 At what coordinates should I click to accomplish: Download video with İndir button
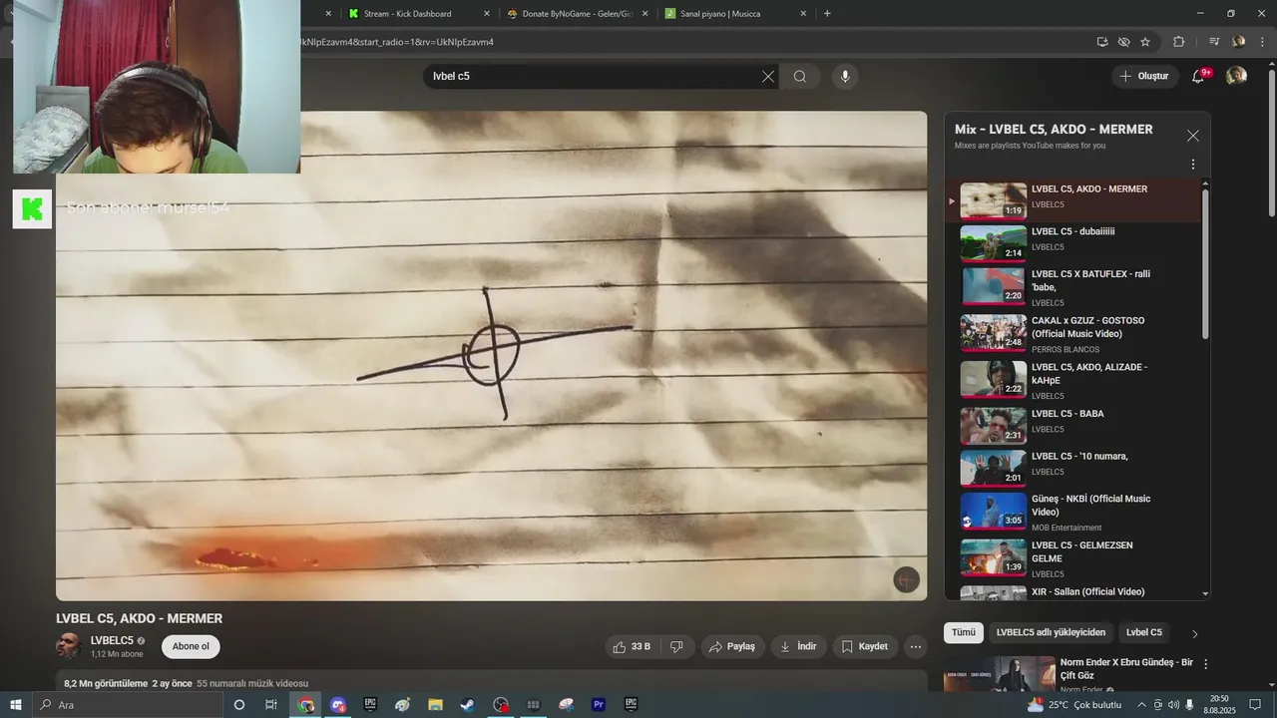tap(798, 646)
